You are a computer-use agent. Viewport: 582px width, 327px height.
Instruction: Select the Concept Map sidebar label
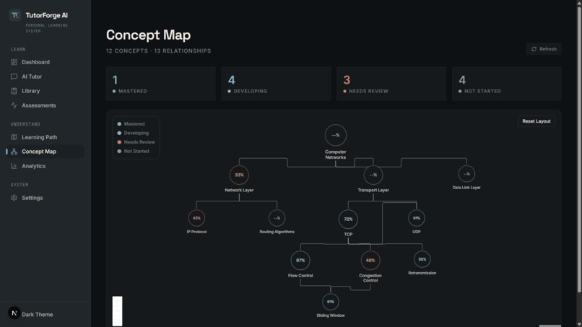pos(39,152)
